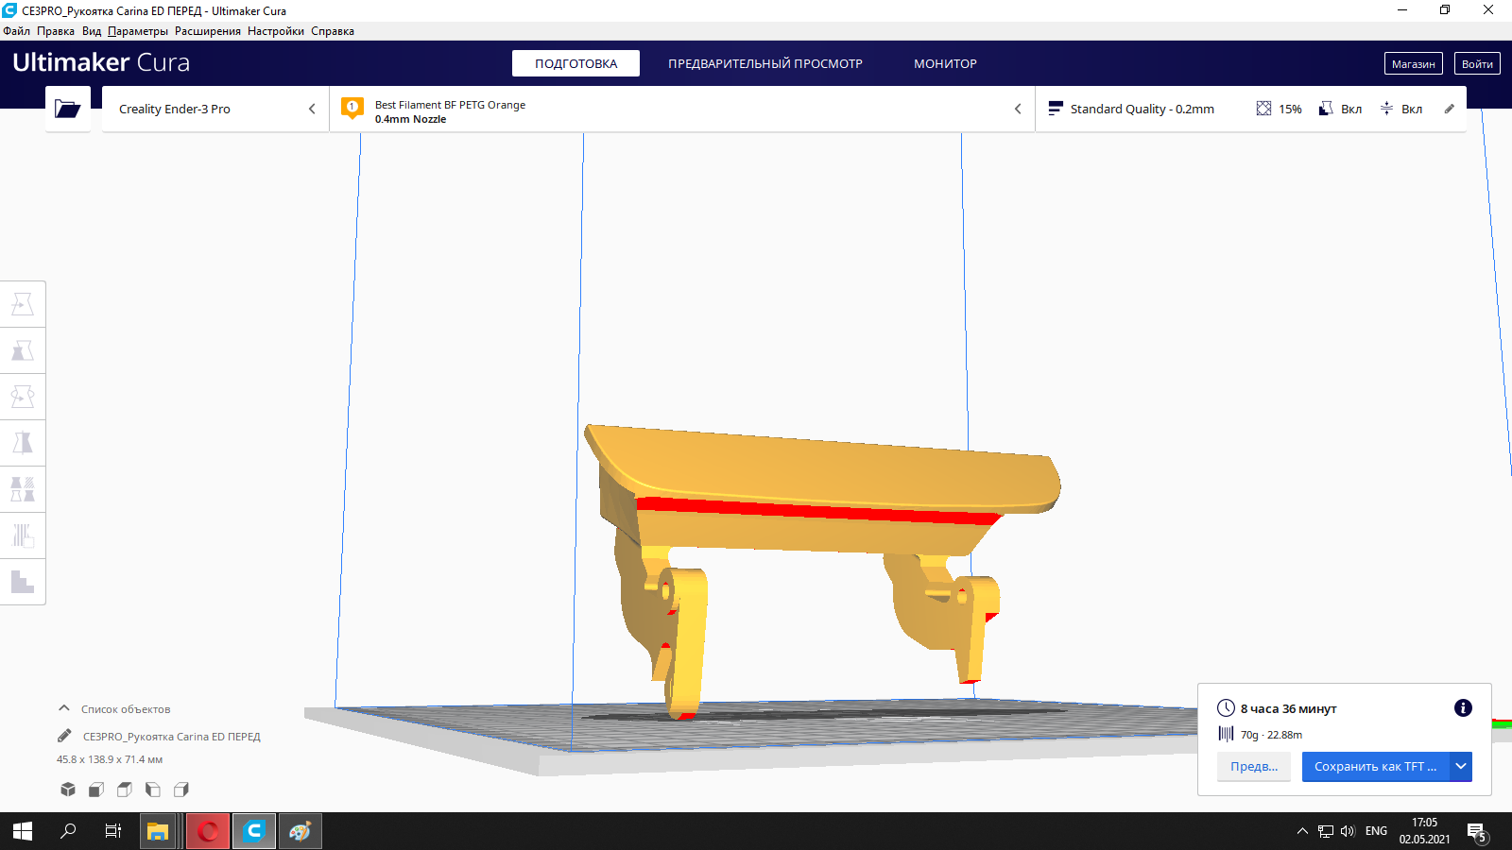Image resolution: width=1512 pixels, height=850 pixels.
Task: Click the build plate adhesion icon
Action: click(1386, 109)
